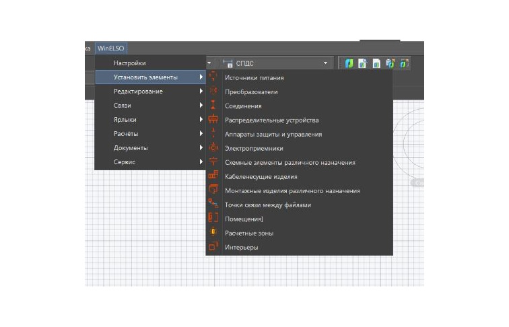Open Расчёты menu entry
This screenshot has height=327, width=509.
coord(150,134)
